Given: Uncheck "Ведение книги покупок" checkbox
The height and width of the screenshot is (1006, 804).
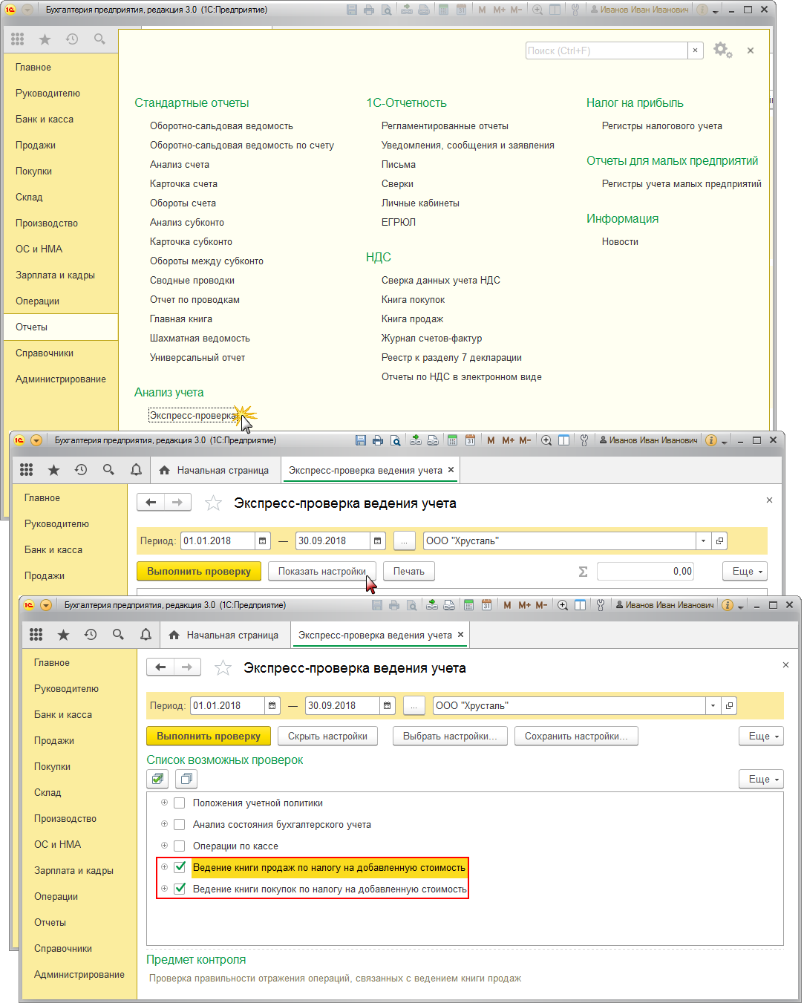Looking at the screenshot, I should tap(179, 889).
